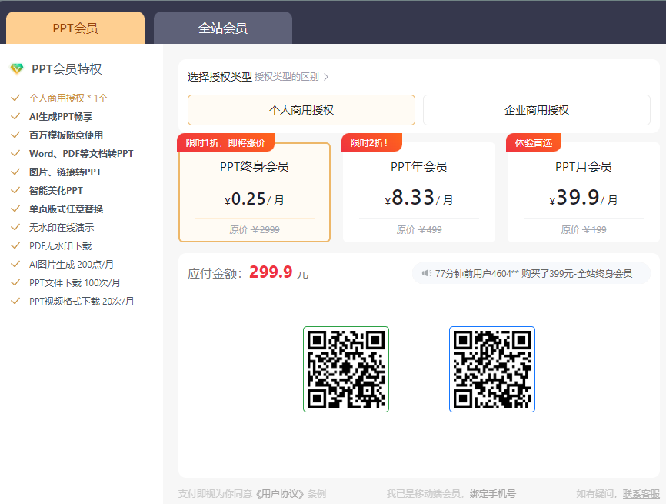The width and height of the screenshot is (666, 504).
Task: Click the 选择授权类型 label
Action: pos(220,77)
